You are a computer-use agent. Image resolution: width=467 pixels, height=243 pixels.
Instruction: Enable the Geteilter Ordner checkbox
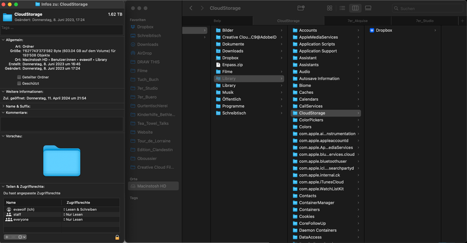coord(19,77)
